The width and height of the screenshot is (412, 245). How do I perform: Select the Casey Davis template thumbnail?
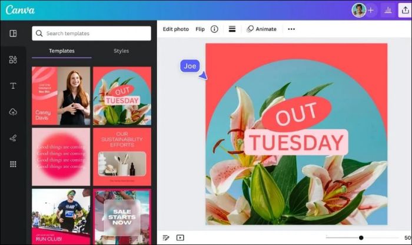pos(61,96)
